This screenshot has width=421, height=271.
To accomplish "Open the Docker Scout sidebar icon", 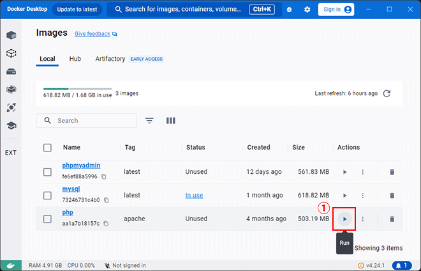I will tap(11, 107).
